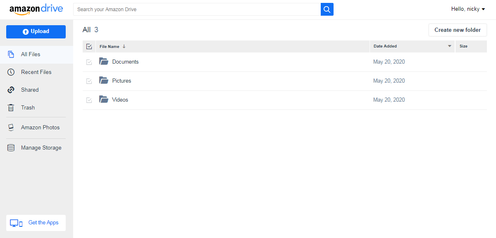
Task: Open the All Files section icon
Action: pos(11,54)
